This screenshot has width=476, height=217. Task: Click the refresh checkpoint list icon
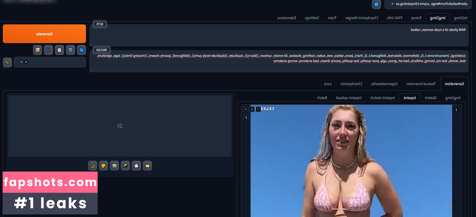(376, 4)
